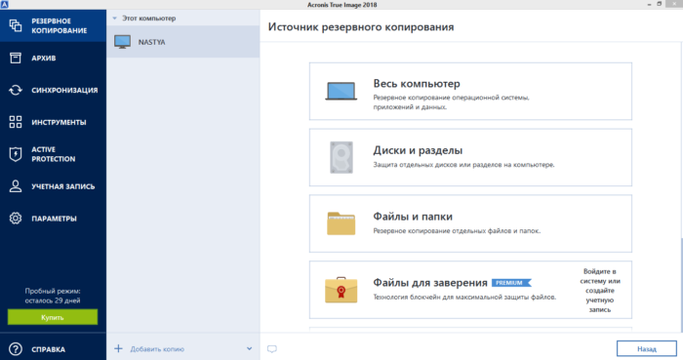This screenshot has height=360, width=683.
Task: Click the Добавить копию link
Action: coord(157,349)
